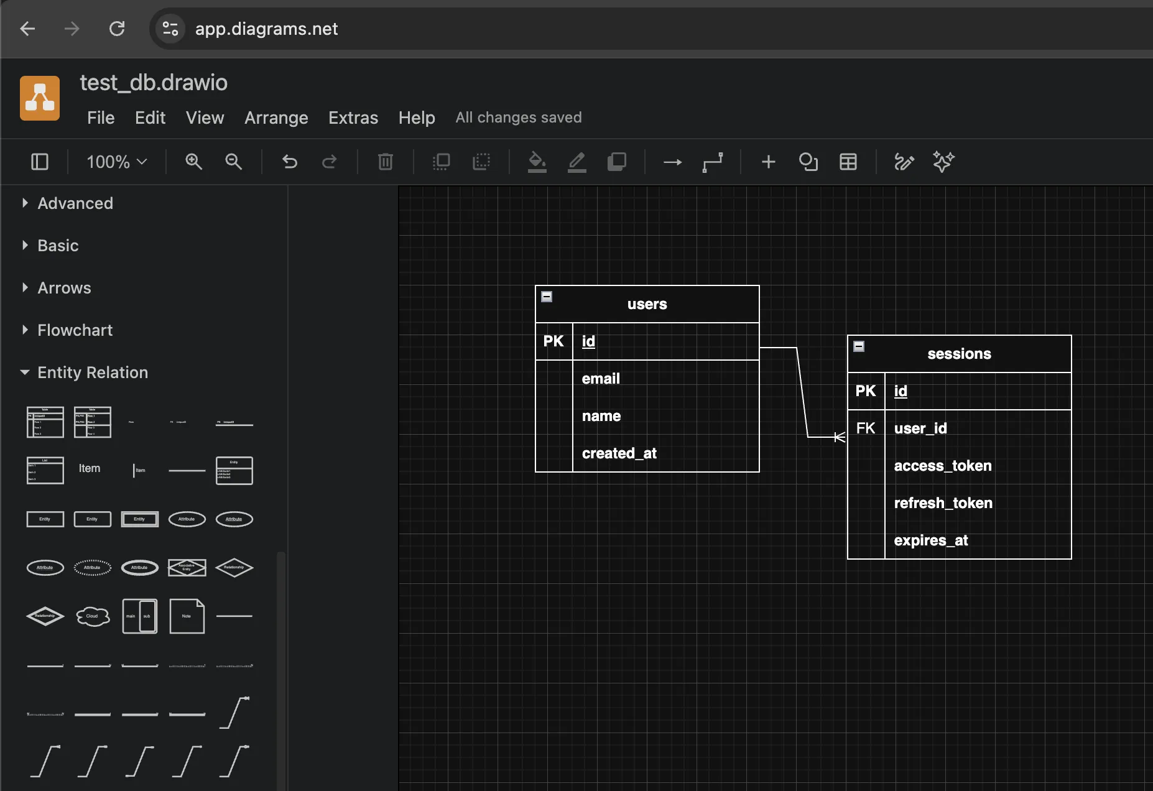Toggle the sidebar panel visibility icon
Screen dimensions: 1153x791
[40, 162]
